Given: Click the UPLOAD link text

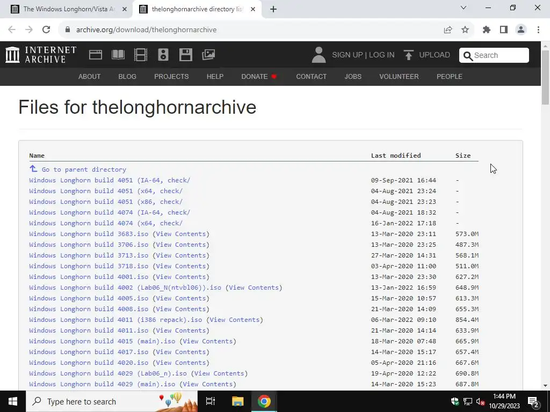Looking at the screenshot, I should point(435,55).
